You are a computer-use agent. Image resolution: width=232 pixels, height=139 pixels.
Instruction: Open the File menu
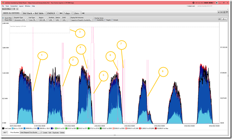3,6
